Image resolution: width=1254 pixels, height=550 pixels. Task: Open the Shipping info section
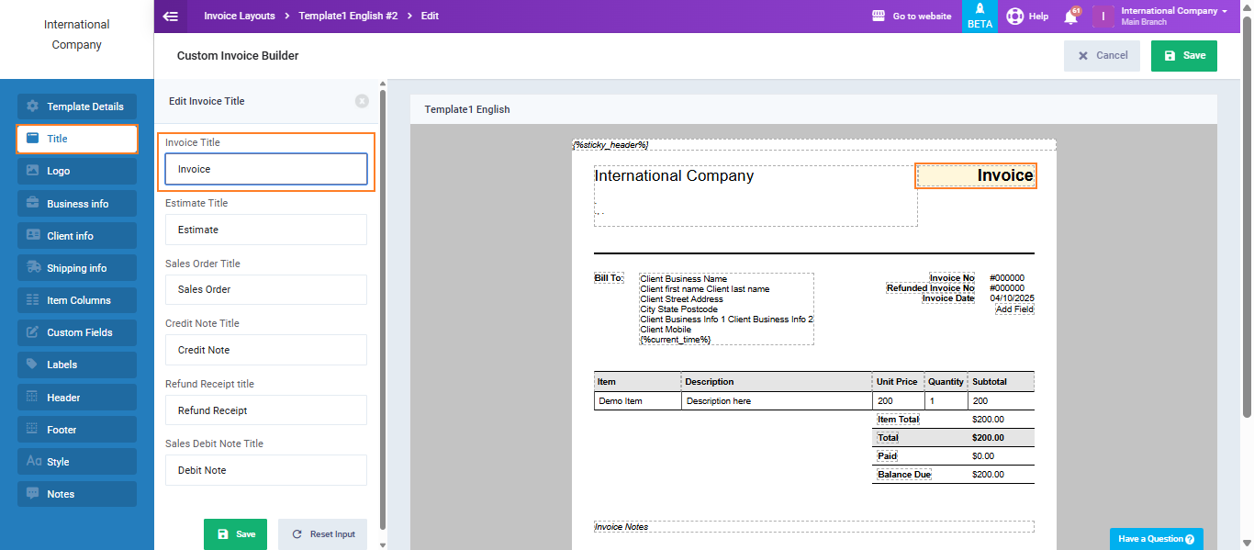pyautogui.click(x=77, y=268)
